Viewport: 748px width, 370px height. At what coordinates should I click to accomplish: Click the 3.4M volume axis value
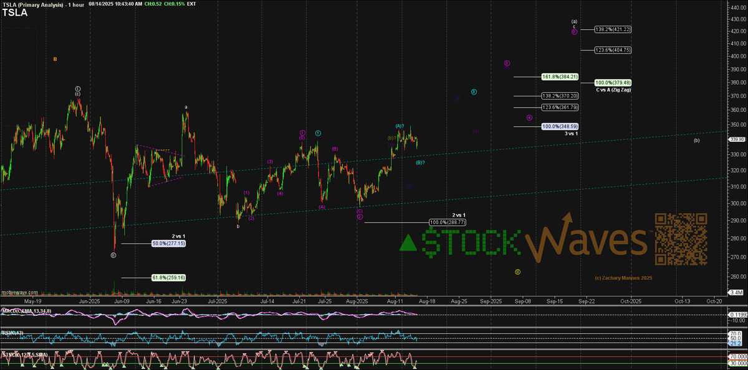coord(735,292)
